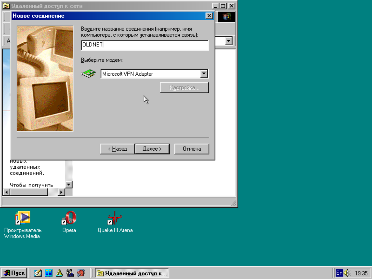Click the red dragon quick launch icon
Screen dimensions: 372x279
81,273
